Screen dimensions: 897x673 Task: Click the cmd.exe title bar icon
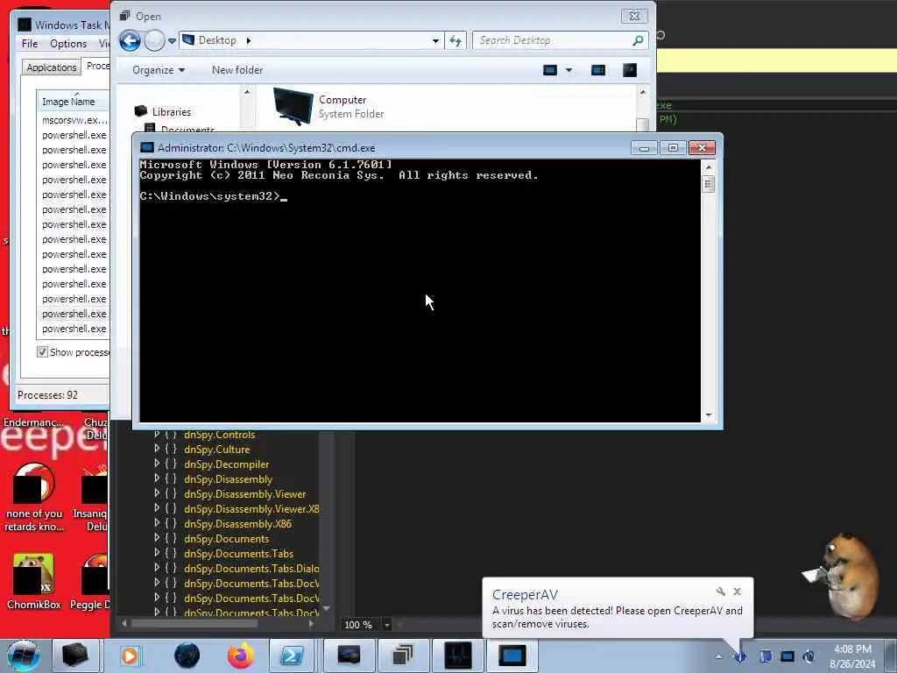click(147, 147)
